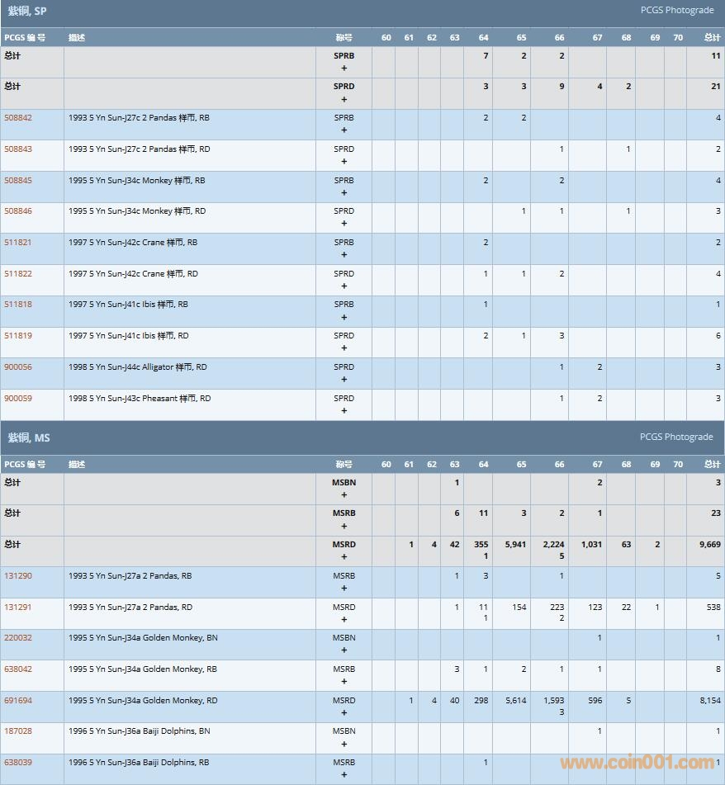Expand plus sign under SPRD in row 900059
Image resolution: width=725 pixels, height=785 pixels.
(344, 410)
